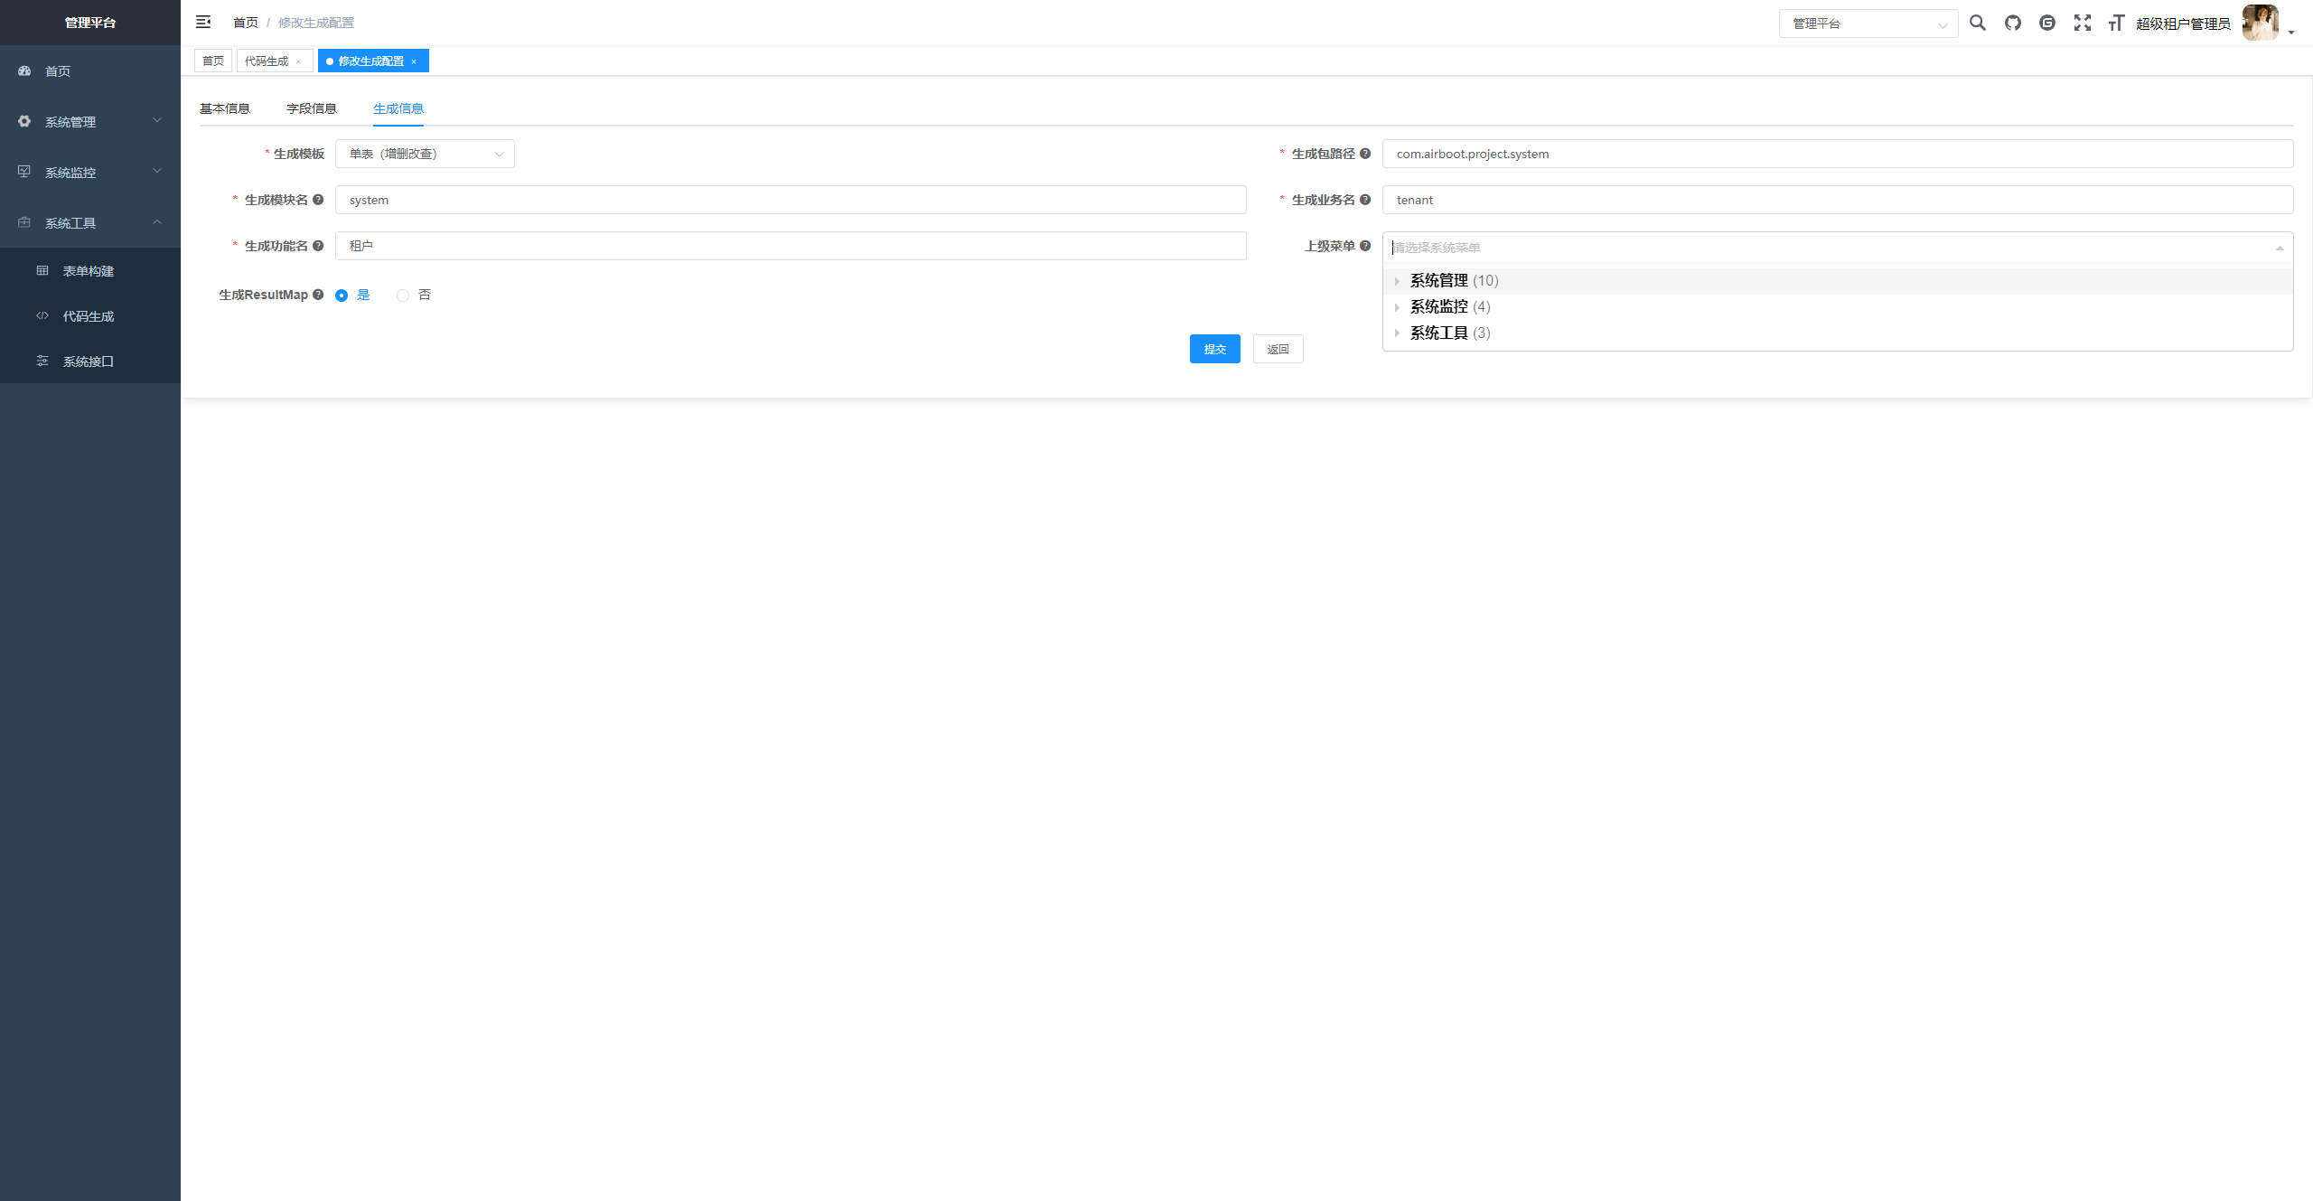Collapse the 上级菜单 dropdown arrow
Viewport: 2313px width, 1201px height.
coord(2280,248)
